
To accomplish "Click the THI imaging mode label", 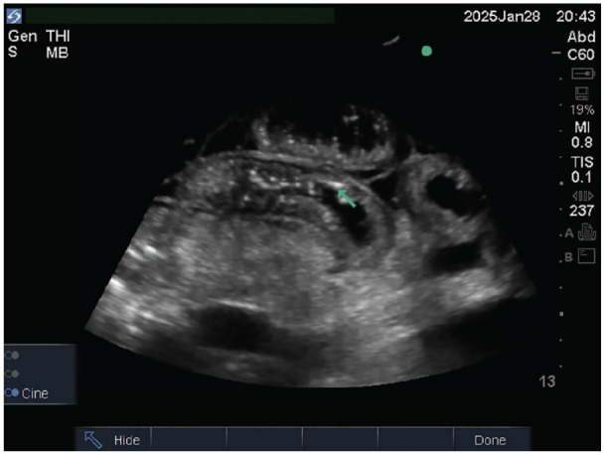I will pyautogui.click(x=58, y=35).
